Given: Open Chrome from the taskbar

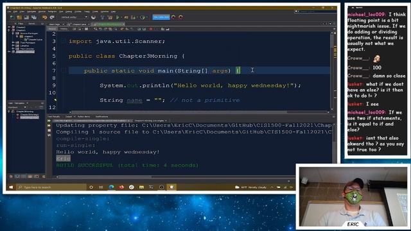Looking at the screenshot, I should click(131, 187).
